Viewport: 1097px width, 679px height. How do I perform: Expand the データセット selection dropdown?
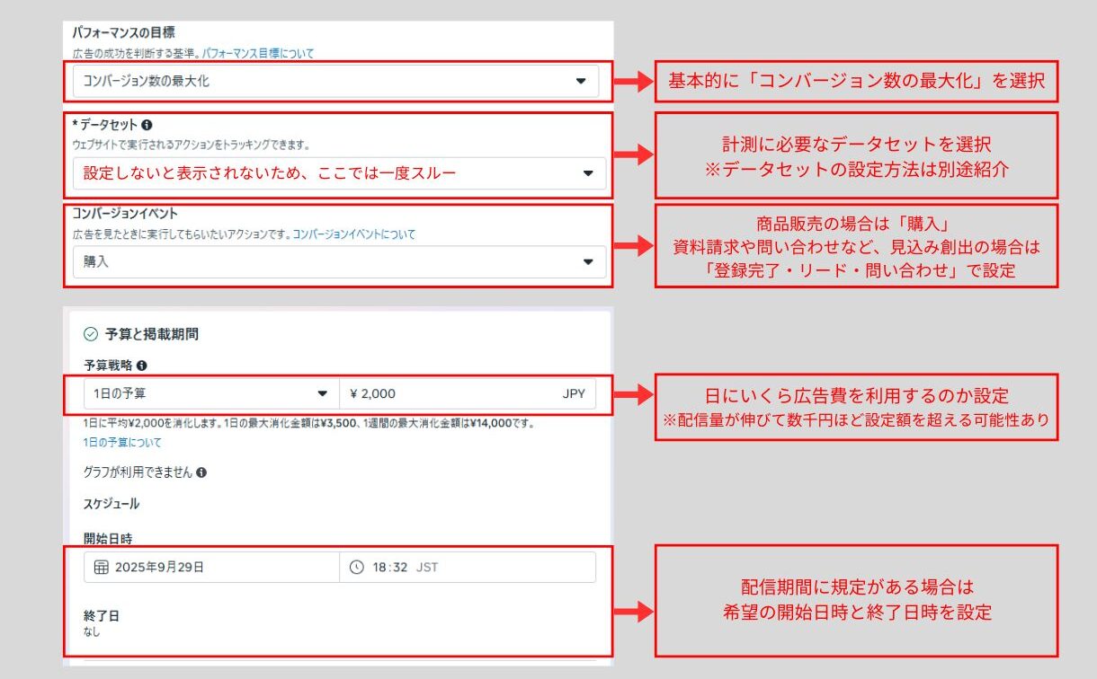pyautogui.click(x=338, y=173)
